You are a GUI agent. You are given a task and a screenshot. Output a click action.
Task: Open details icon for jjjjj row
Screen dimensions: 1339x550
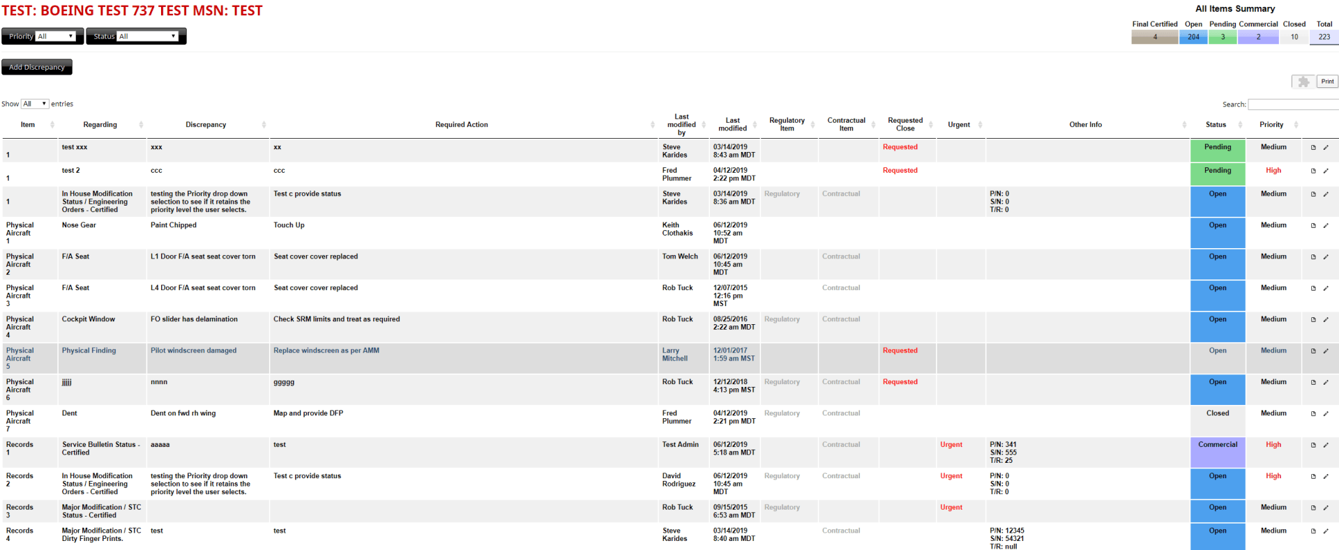[x=1313, y=383]
